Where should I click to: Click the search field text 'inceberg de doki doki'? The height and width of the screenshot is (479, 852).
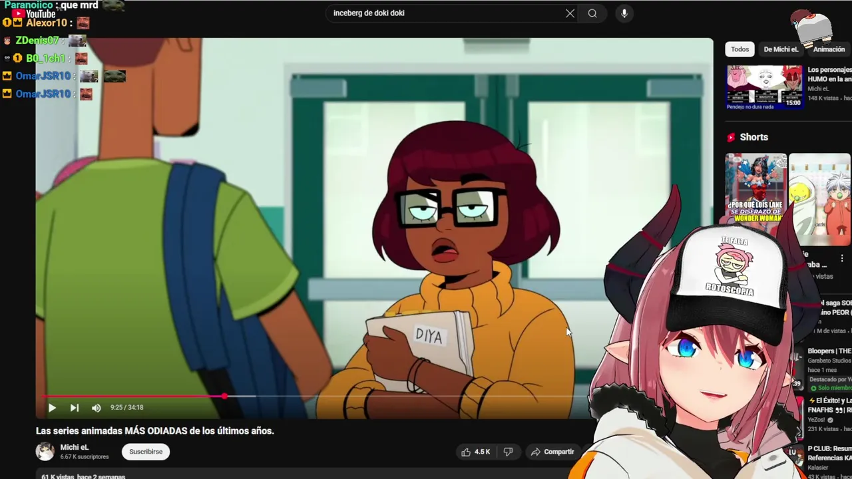(x=369, y=13)
